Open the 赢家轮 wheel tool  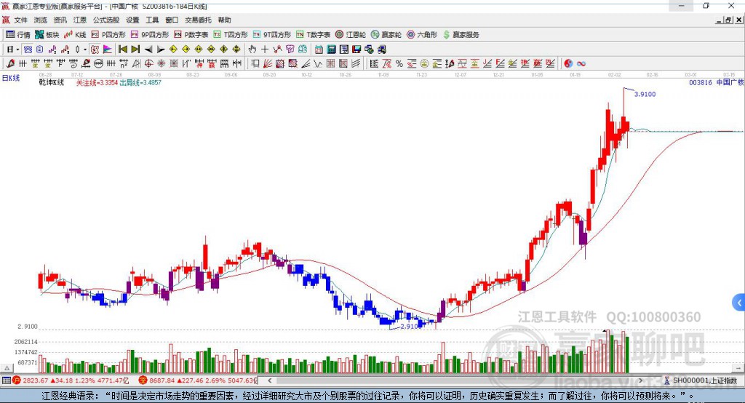[x=386, y=35]
